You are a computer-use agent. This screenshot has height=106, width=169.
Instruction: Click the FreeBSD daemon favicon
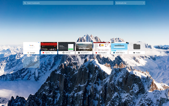[96, 53]
